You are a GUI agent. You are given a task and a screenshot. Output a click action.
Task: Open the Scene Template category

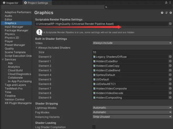click(15, 52)
